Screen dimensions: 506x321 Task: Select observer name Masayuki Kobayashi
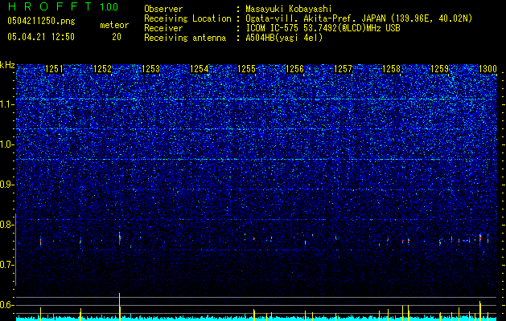(288, 9)
